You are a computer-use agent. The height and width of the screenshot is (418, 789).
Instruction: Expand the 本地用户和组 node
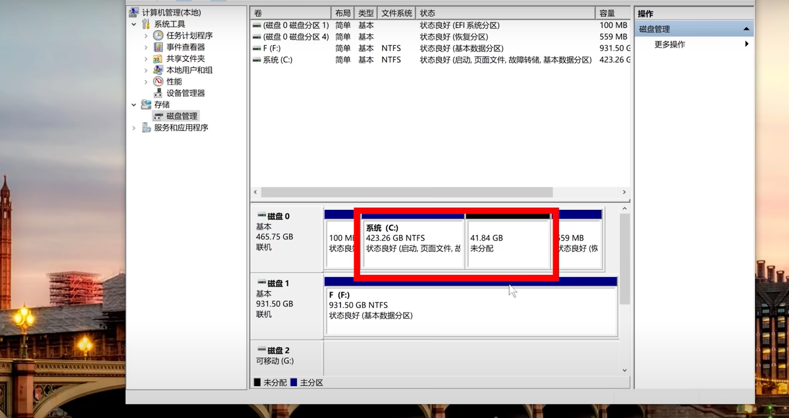(146, 70)
